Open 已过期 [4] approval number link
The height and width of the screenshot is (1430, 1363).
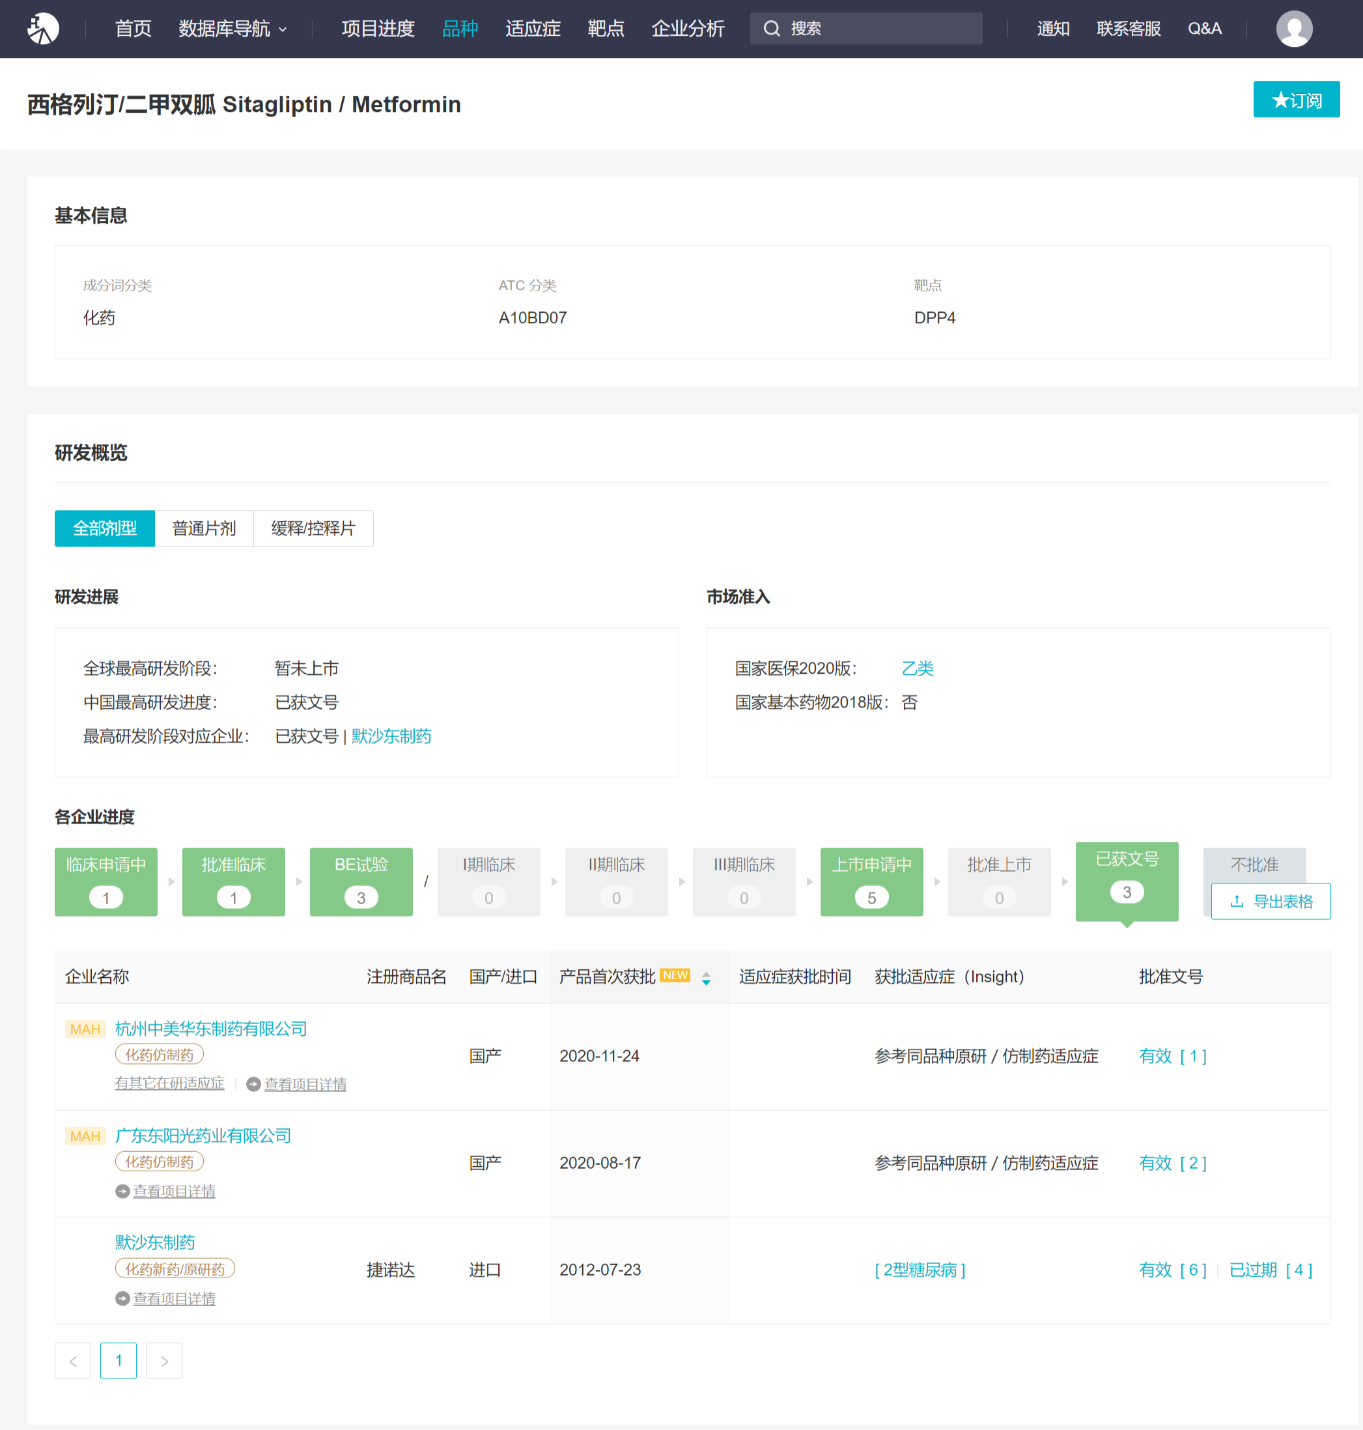click(x=1271, y=1269)
